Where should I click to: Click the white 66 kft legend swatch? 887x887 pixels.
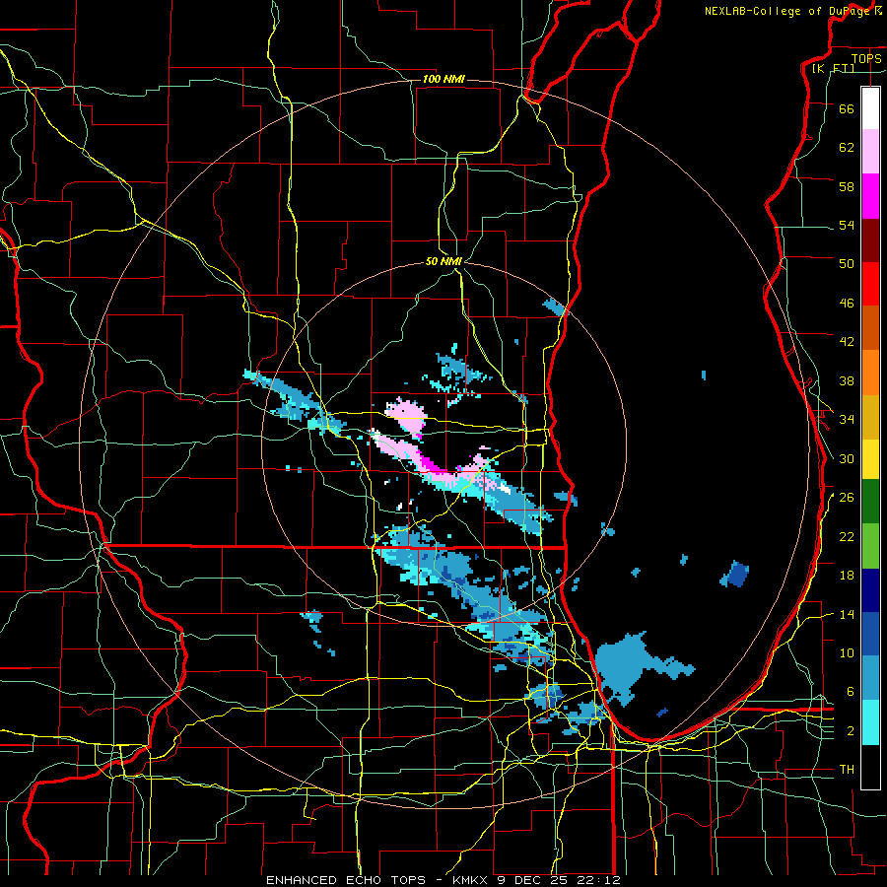(x=870, y=108)
